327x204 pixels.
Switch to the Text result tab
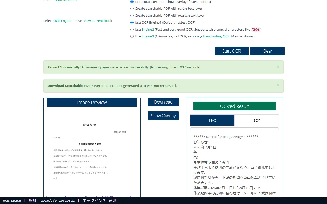(212, 120)
